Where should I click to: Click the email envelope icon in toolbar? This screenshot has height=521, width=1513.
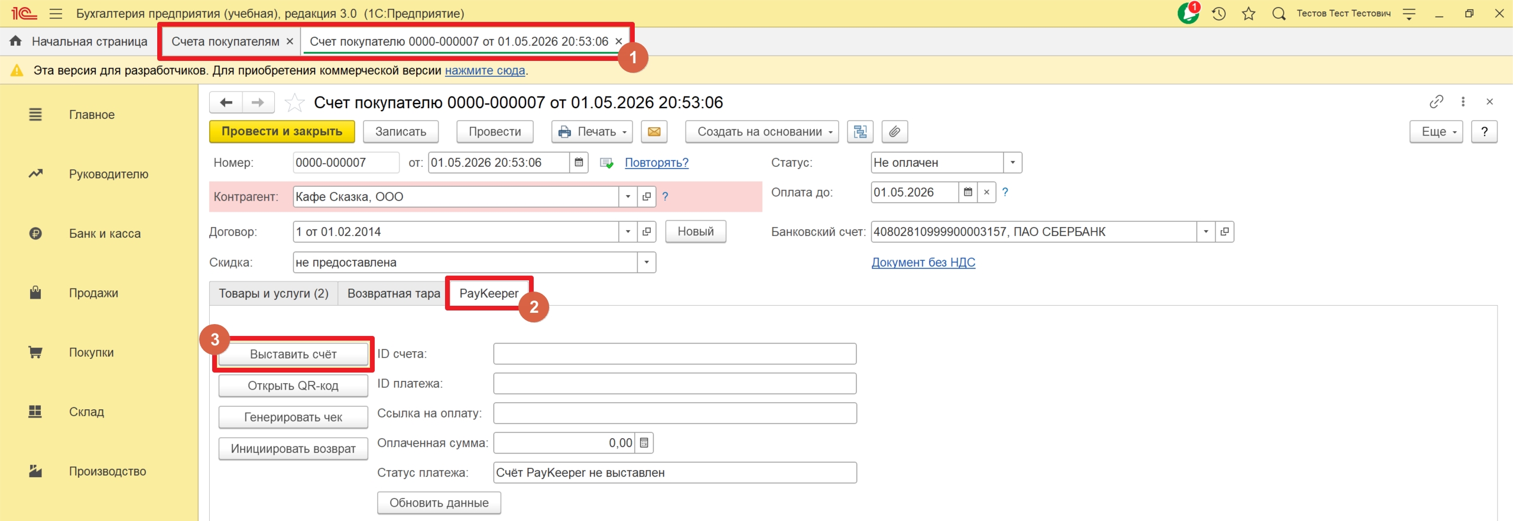point(654,132)
